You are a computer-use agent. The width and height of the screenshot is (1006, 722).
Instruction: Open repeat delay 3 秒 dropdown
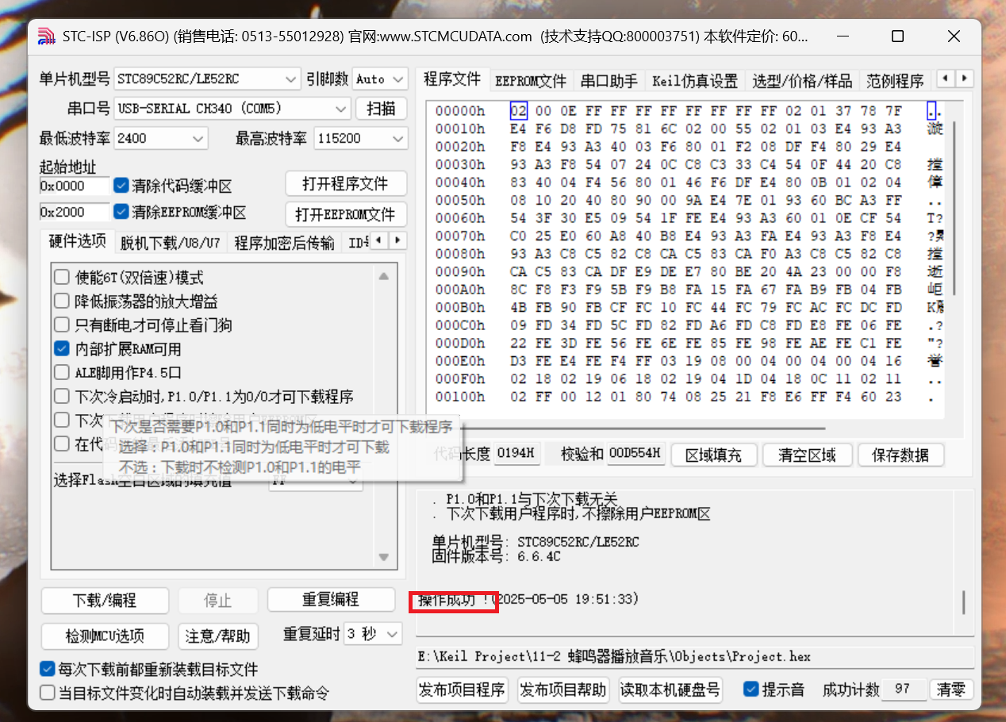[374, 634]
